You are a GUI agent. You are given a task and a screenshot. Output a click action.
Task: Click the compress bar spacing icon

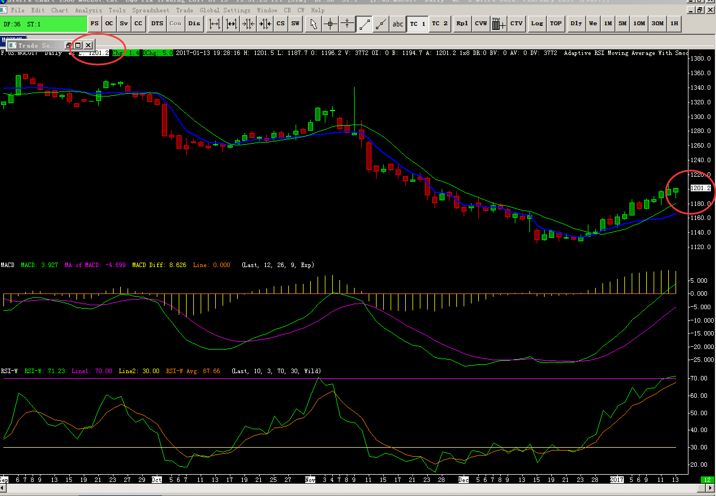pyautogui.click(x=248, y=24)
